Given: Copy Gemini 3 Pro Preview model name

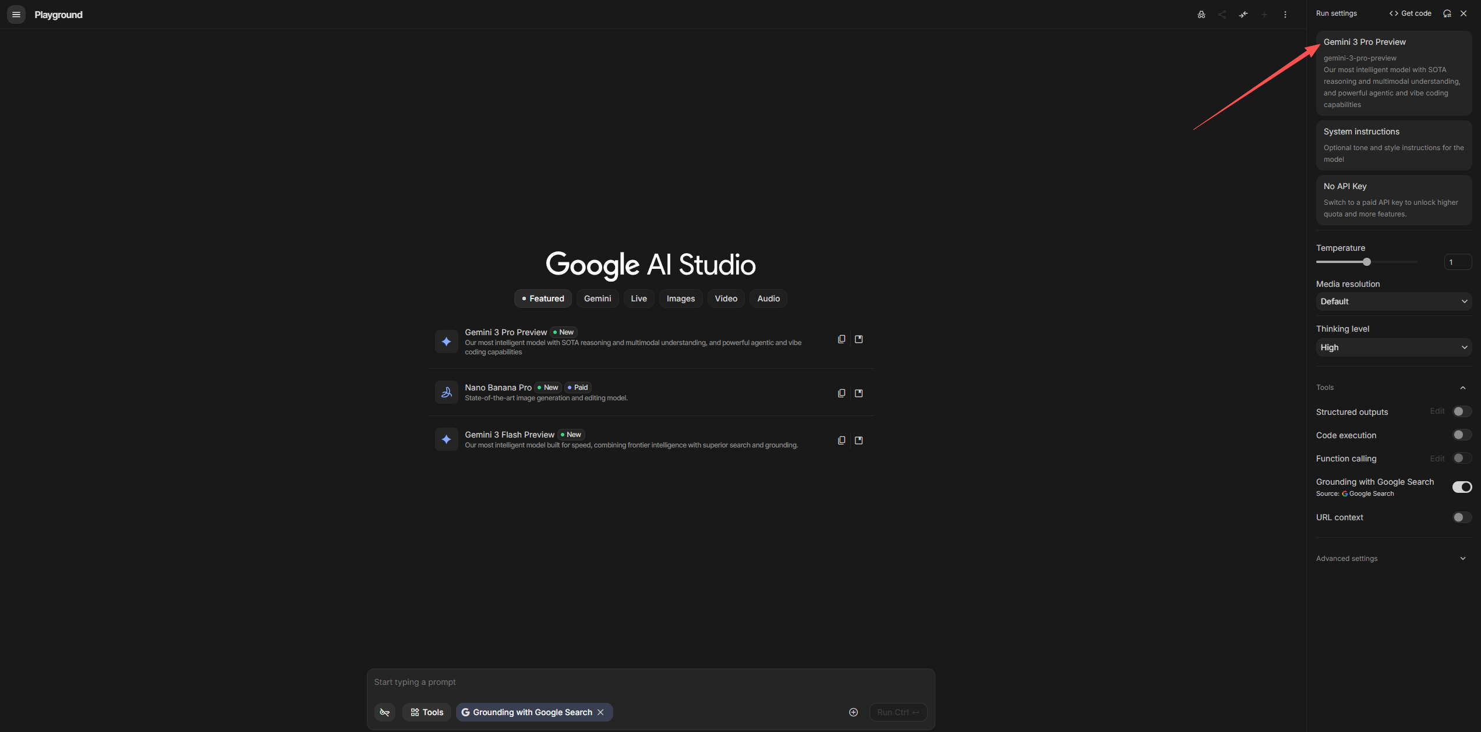Looking at the screenshot, I should click(x=841, y=339).
